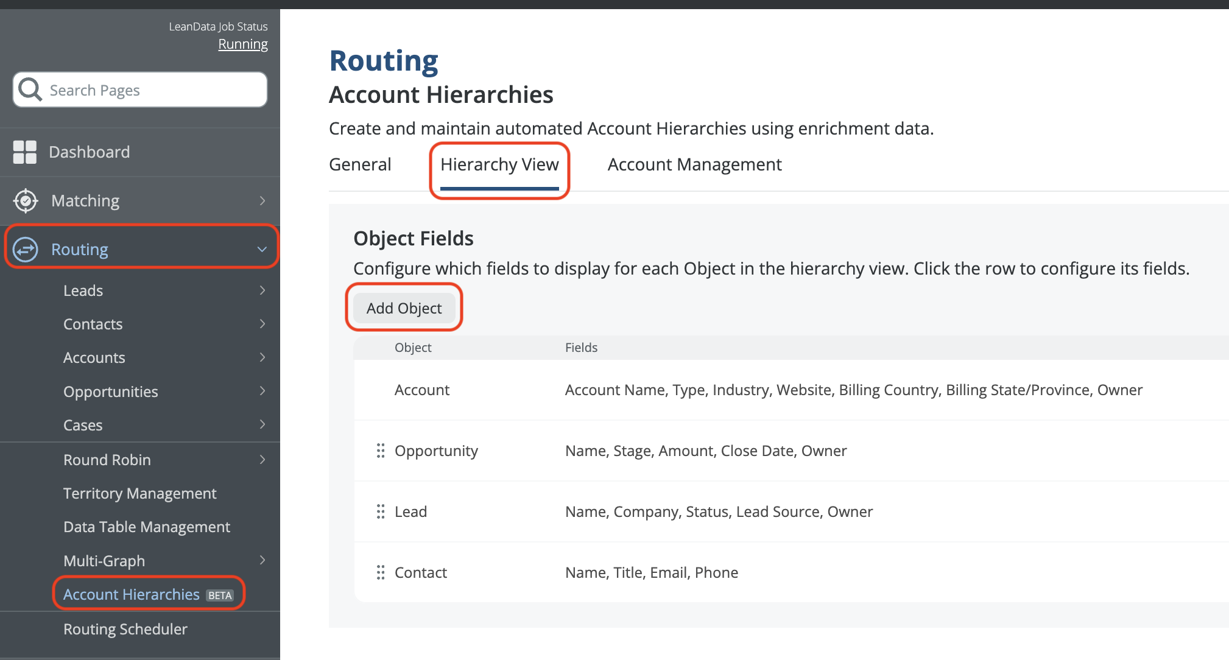Viewport: 1229px width, 660px height.
Task: Select the Hierarchy View tab
Action: pos(499,164)
